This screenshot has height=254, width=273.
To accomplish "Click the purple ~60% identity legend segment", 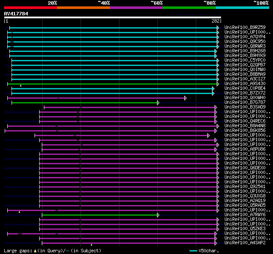I will coord(136,8).
